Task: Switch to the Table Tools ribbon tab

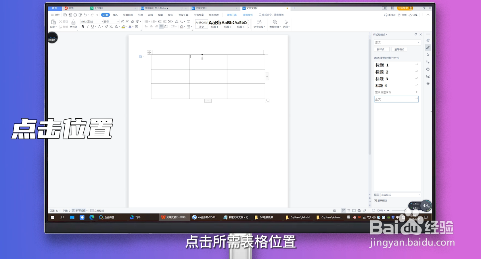Action: [232, 15]
